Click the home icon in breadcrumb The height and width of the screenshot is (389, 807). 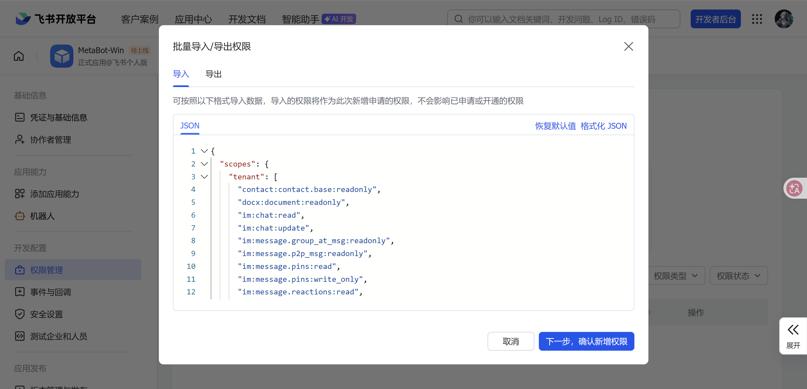19,56
